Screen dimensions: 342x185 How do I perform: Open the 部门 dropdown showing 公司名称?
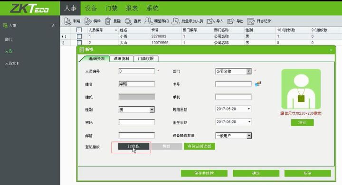pyautogui.click(x=249, y=71)
